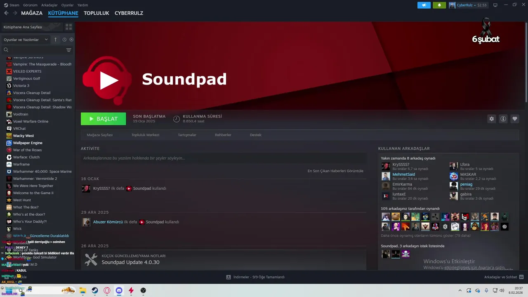
Task: Open the Steam menu
Action: coord(12,5)
